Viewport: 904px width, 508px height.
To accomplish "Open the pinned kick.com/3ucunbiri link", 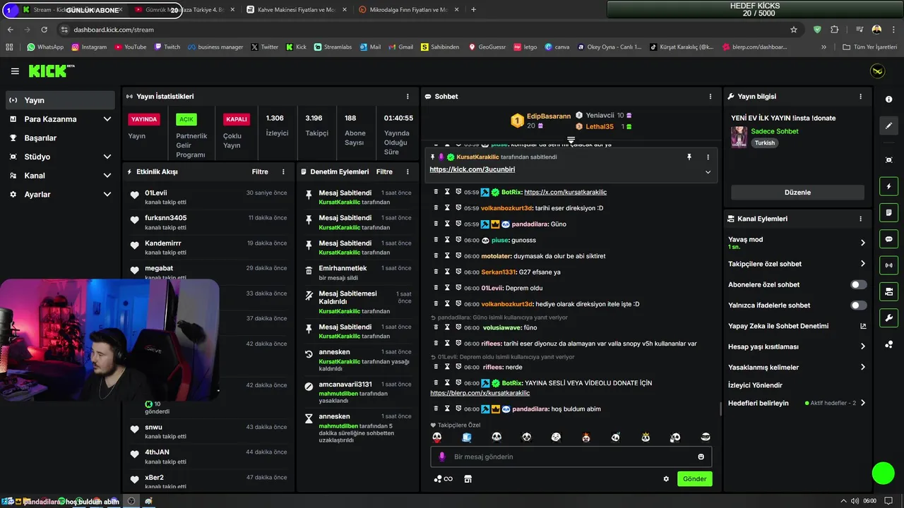I will pos(472,169).
